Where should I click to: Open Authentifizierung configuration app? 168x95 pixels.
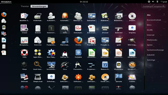[51, 17]
